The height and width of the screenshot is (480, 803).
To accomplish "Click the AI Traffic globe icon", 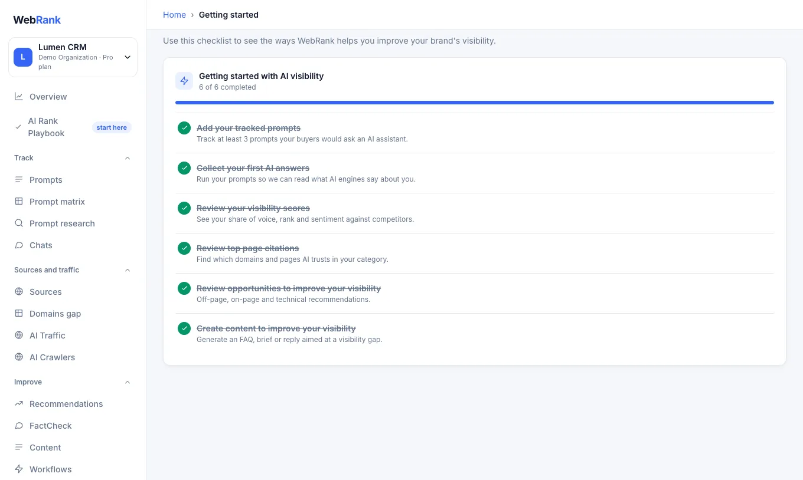I will (19, 336).
